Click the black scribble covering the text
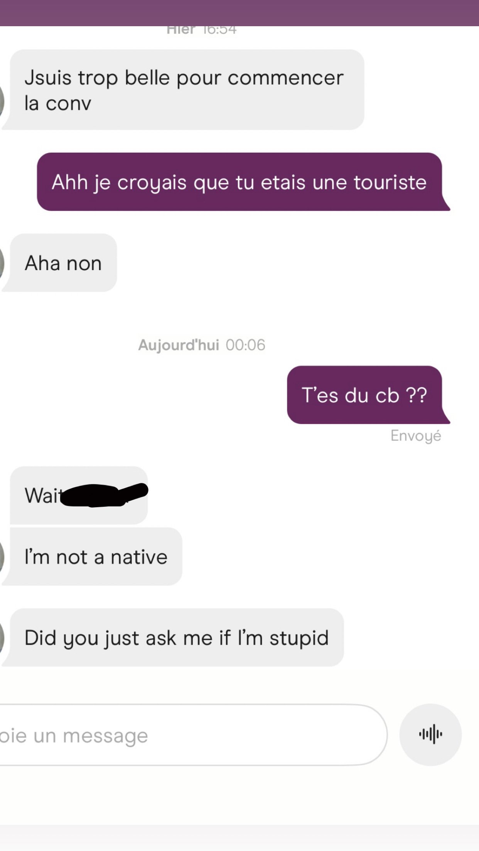Image resolution: width=479 pixels, height=851 pixels. (x=104, y=495)
